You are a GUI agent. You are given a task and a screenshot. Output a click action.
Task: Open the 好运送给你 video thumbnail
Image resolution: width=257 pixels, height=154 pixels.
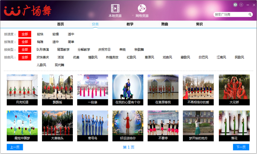coord(128,126)
